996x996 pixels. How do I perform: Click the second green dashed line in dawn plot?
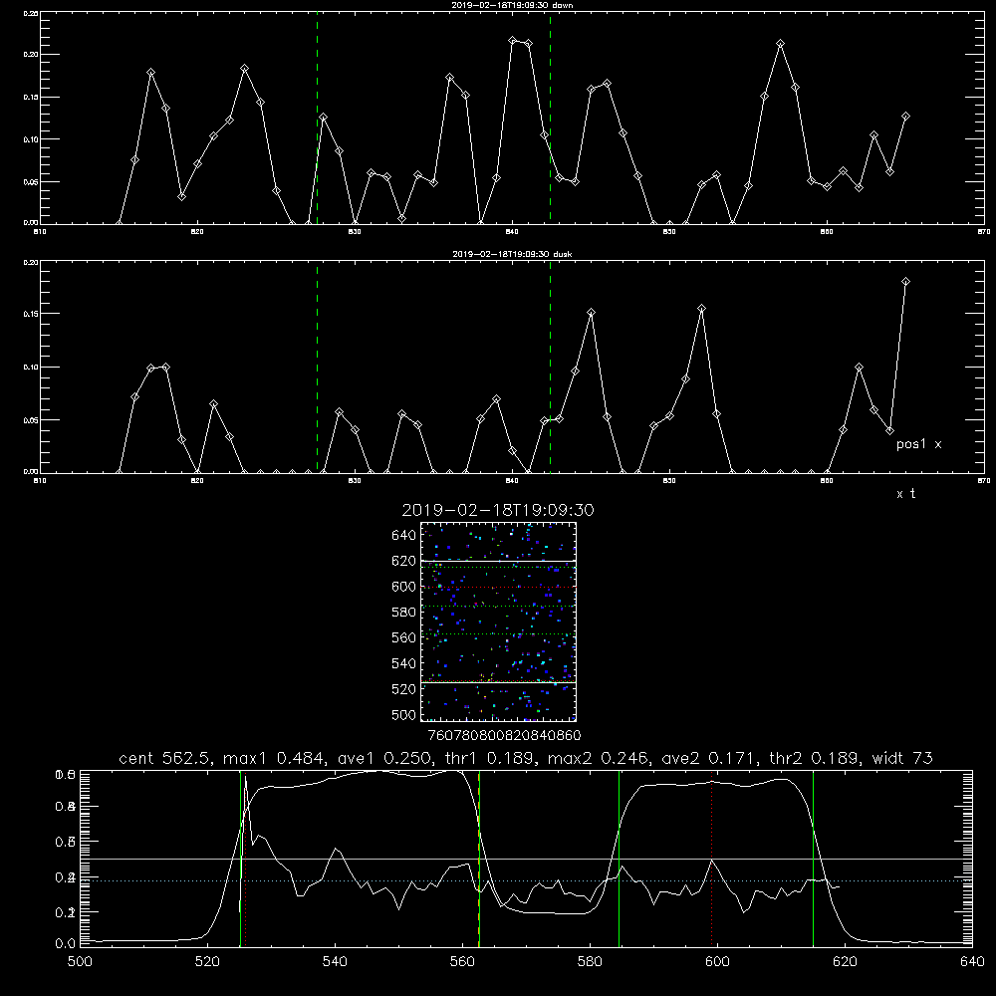click(x=550, y=119)
